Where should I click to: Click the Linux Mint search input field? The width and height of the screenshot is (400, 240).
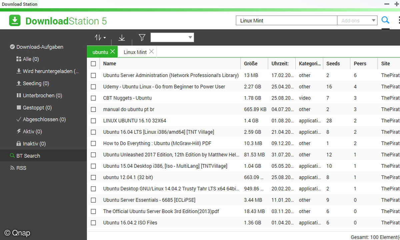pyautogui.click(x=287, y=20)
